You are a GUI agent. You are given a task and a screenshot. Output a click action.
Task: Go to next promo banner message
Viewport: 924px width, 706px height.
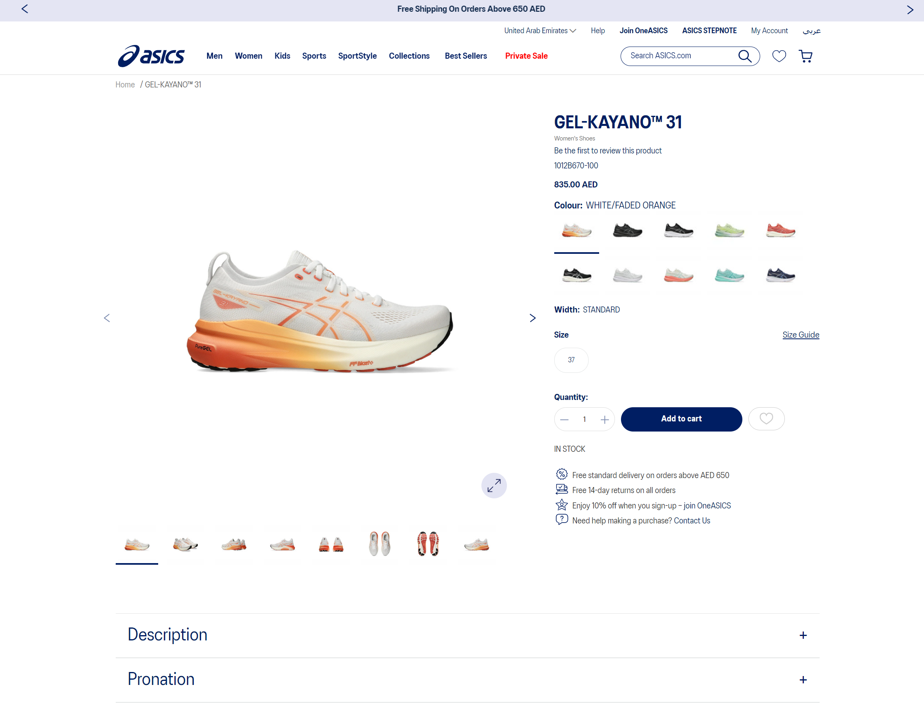[910, 9]
